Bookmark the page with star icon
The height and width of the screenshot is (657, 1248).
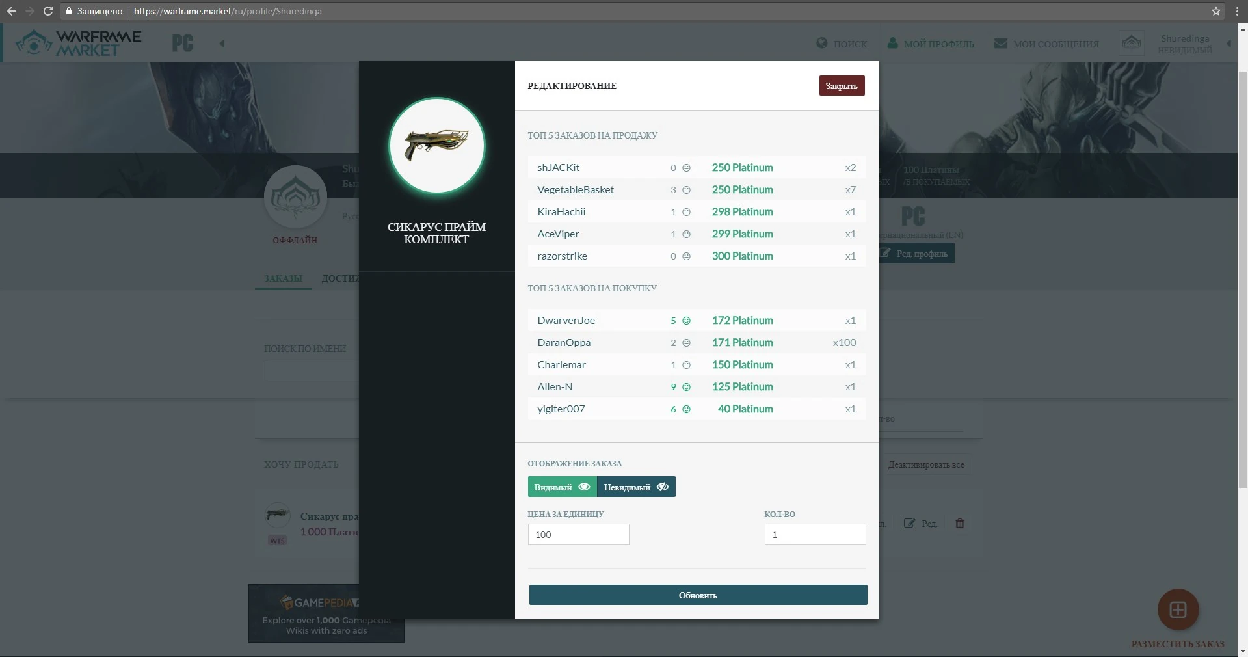click(1216, 11)
